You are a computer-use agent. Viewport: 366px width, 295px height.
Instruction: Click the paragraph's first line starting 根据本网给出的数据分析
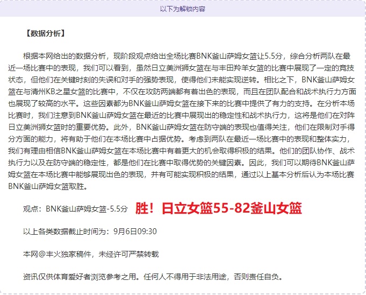coord(186,56)
